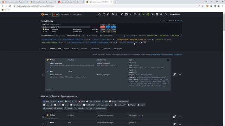Click the blacktest222 wallet filter chip
Image resolution: width=225 pixels, height=126 pixels.
click(89, 105)
